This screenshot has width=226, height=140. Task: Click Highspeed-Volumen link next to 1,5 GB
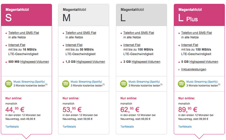(91, 62)
